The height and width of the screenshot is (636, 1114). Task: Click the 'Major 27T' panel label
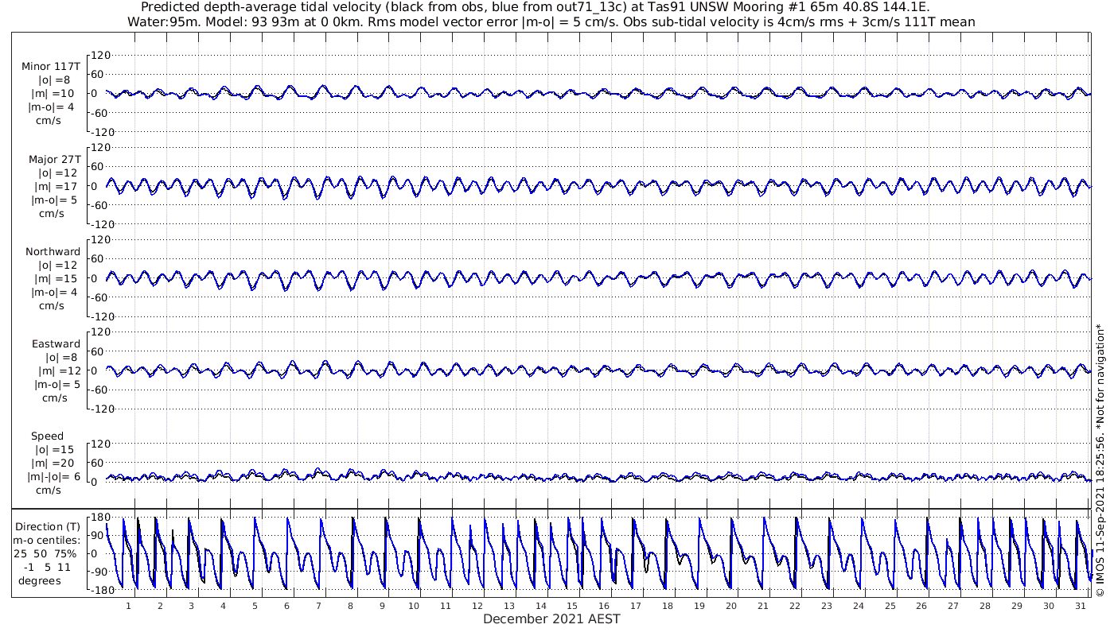pyautogui.click(x=54, y=159)
